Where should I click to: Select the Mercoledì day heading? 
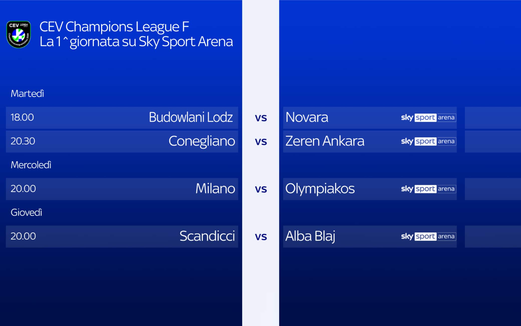pyautogui.click(x=31, y=165)
